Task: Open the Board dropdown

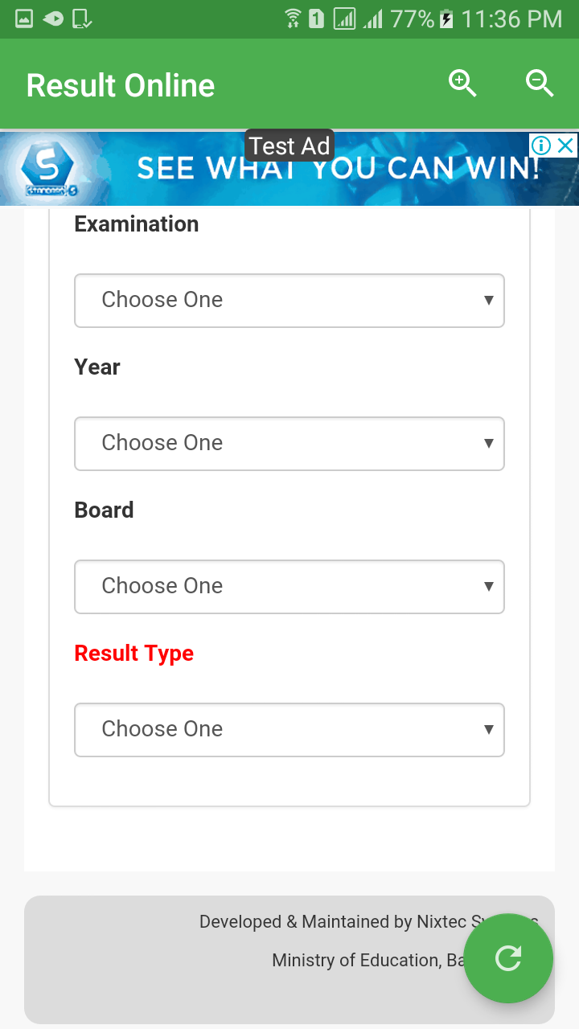Action: [289, 587]
